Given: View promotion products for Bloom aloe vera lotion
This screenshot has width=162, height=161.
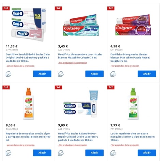Looking at the screenshot, I should pyautogui.click(x=125, y=145).
